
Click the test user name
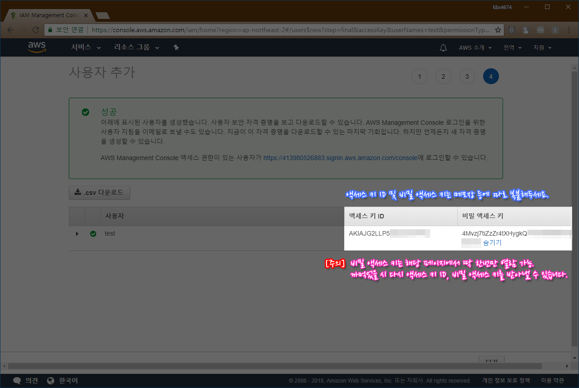[109, 233]
